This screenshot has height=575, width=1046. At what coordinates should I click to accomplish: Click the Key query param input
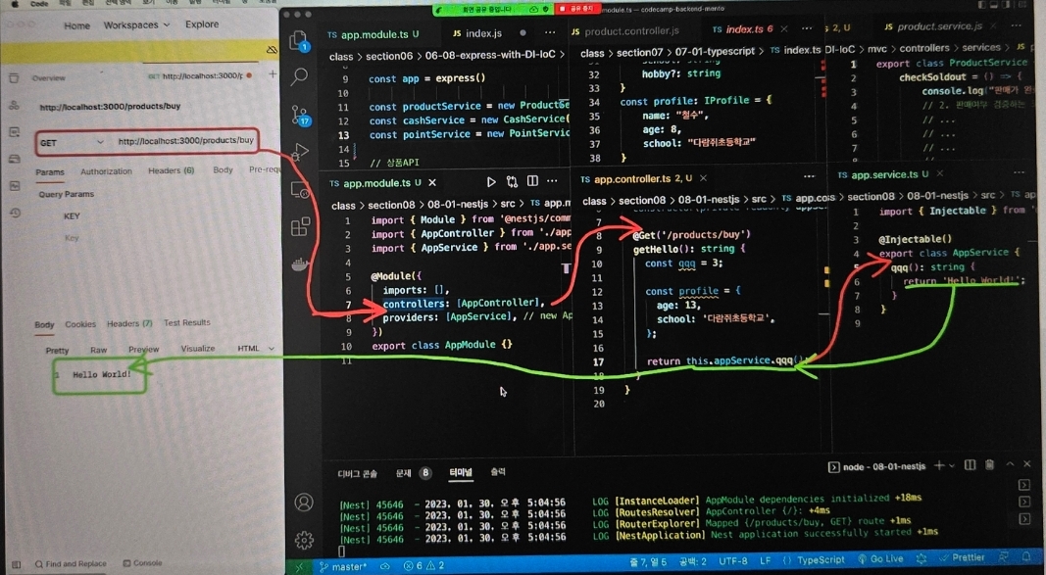[x=72, y=238]
